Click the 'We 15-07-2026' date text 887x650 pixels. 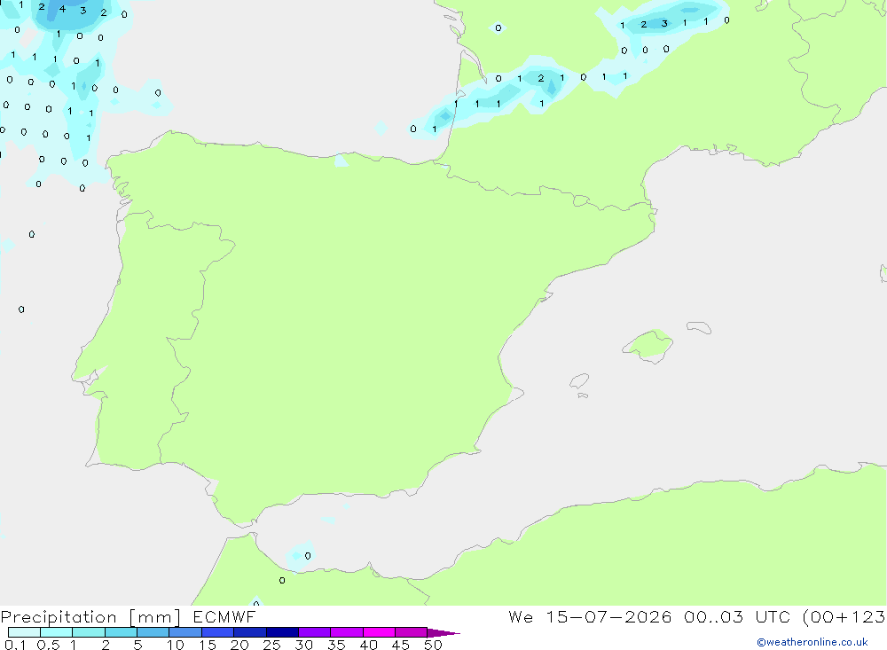pyautogui.click(x=590, y=616)
